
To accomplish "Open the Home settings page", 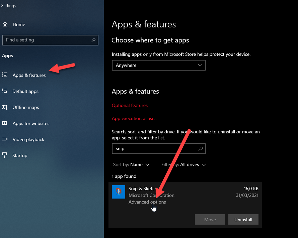I will [19, 24].
